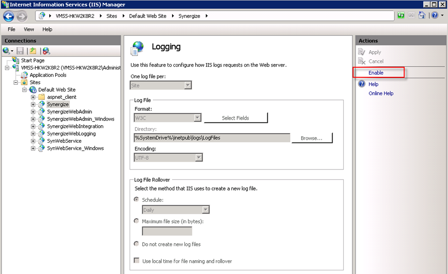Click the Sites folder icon
The image size is (448, 274).
tap(24, 82)
